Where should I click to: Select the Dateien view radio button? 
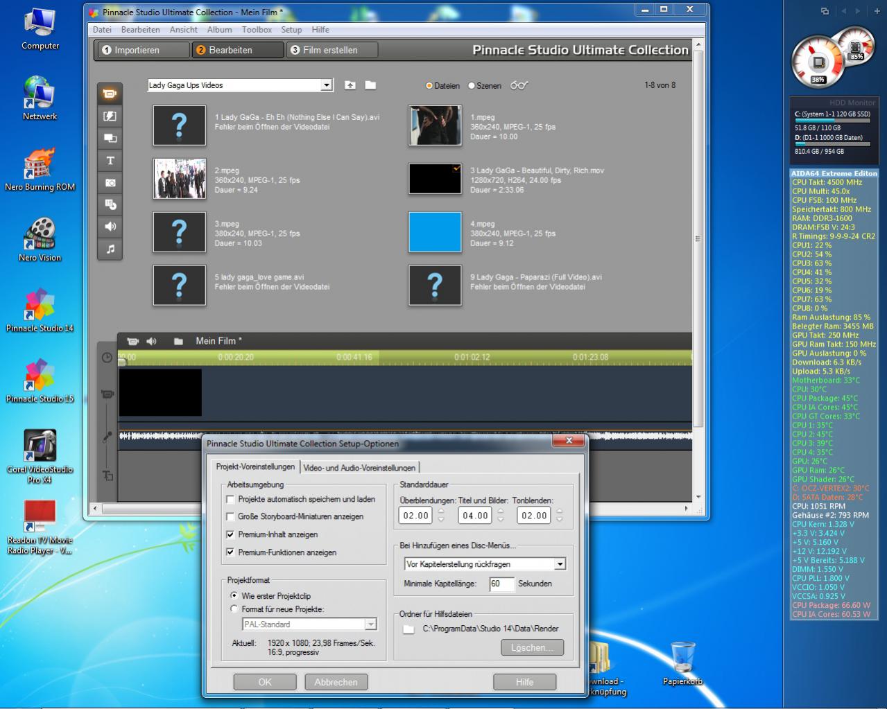429,86
